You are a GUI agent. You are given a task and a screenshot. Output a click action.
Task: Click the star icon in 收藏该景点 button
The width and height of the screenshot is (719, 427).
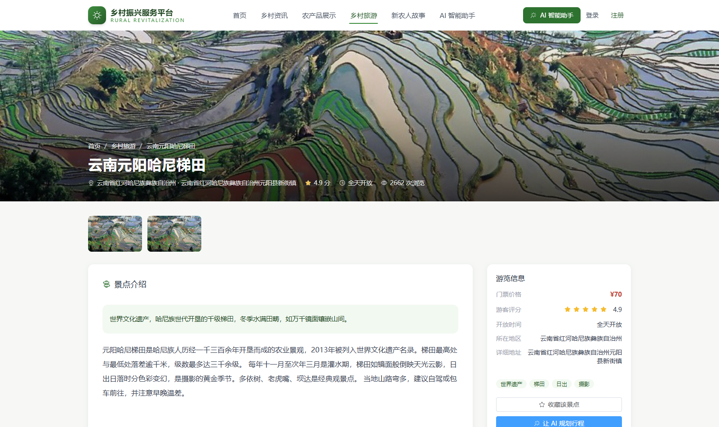542,405
